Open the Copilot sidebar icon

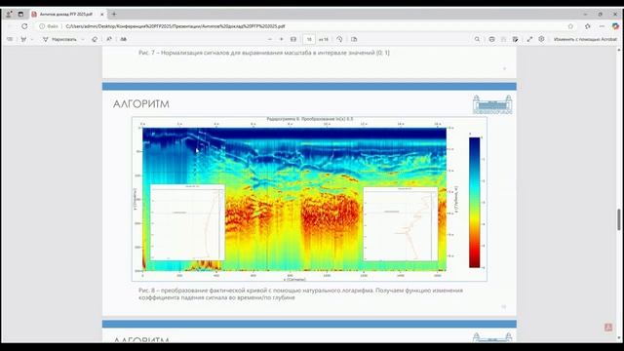[615, 26]
